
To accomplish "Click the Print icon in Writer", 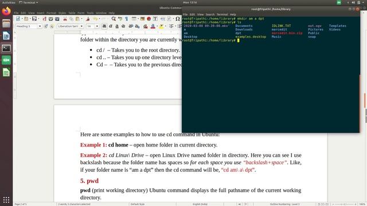I will [50, 19].
